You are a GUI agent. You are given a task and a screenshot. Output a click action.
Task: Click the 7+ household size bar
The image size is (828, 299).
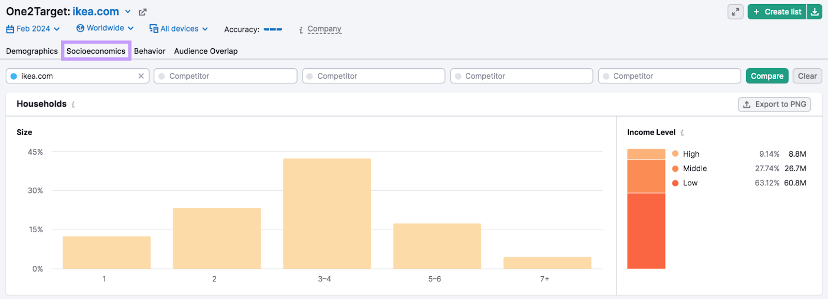point(548,263)
